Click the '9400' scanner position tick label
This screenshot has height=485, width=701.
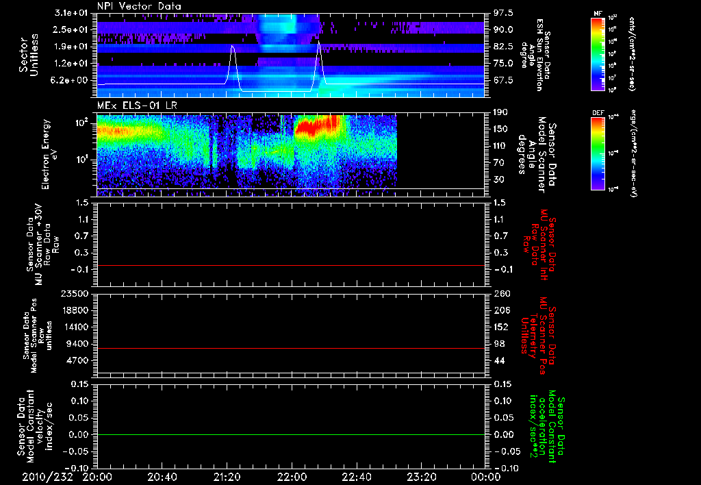coord(77,344)
